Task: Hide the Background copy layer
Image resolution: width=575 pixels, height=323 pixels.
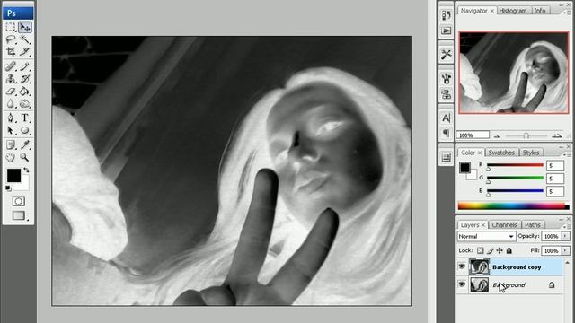Action: pyautogui.click(x=462, y=266)
